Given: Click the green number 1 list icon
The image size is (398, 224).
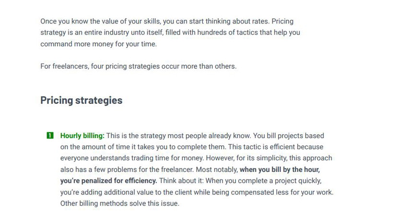Looking at the screenshot, I should 50,136.
